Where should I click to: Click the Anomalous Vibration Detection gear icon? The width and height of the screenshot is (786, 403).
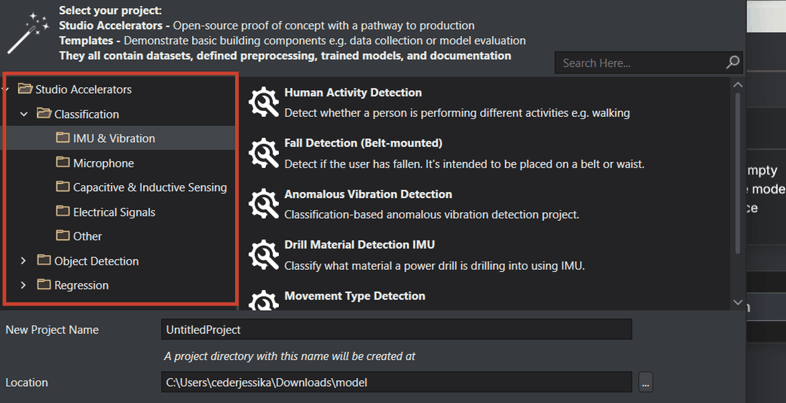pyautogui.click(x=263, y=204)
